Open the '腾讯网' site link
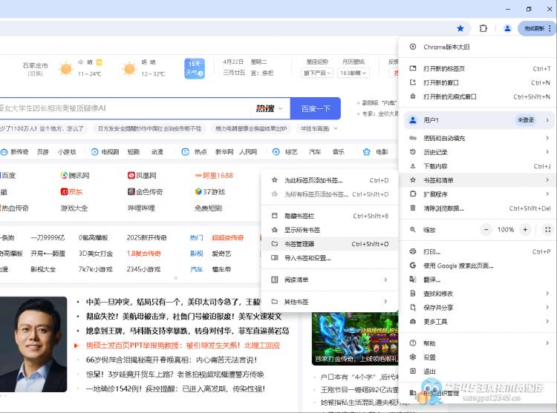This screenshot has height=413, width=557. pyautogui.click(x=75, y=175)
